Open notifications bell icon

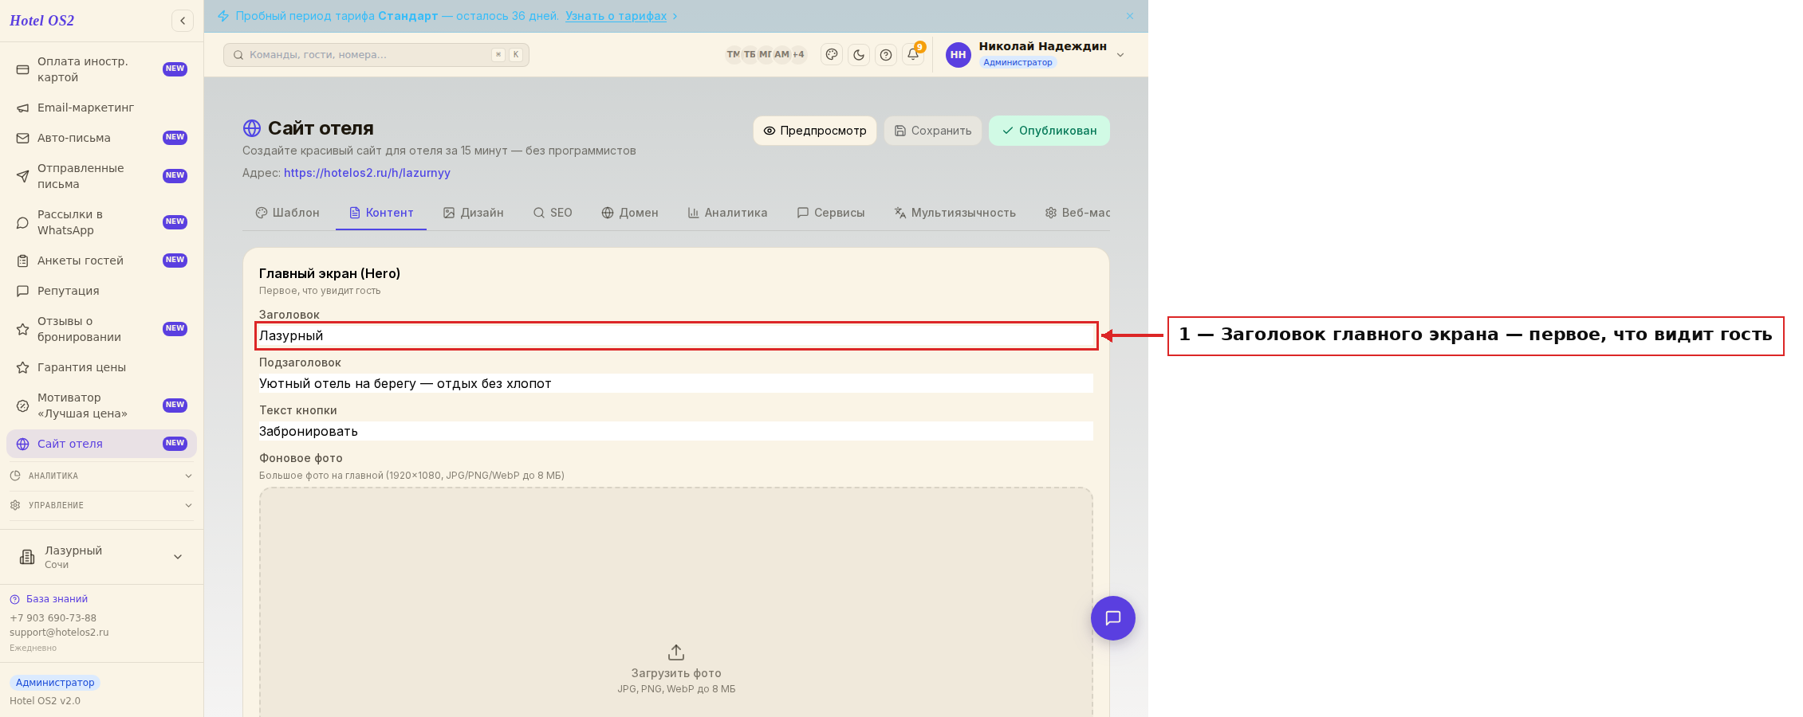coord(913,55)
